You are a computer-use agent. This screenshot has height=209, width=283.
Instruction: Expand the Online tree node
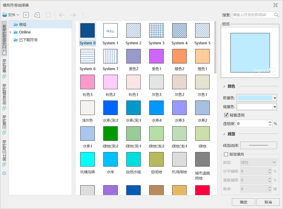(11, 32)
